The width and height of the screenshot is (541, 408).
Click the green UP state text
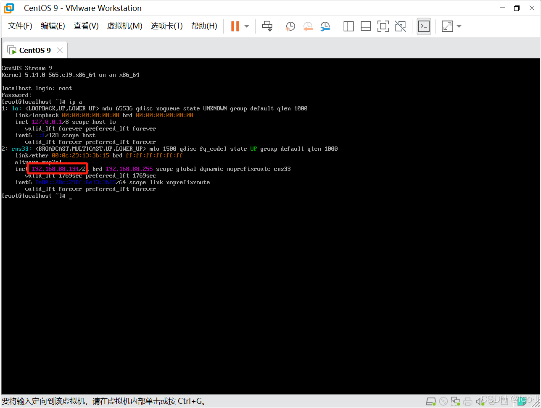254,149
